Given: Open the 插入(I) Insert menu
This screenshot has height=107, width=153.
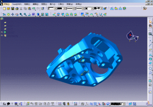Looking at the screenshot, I should [53, 4].
